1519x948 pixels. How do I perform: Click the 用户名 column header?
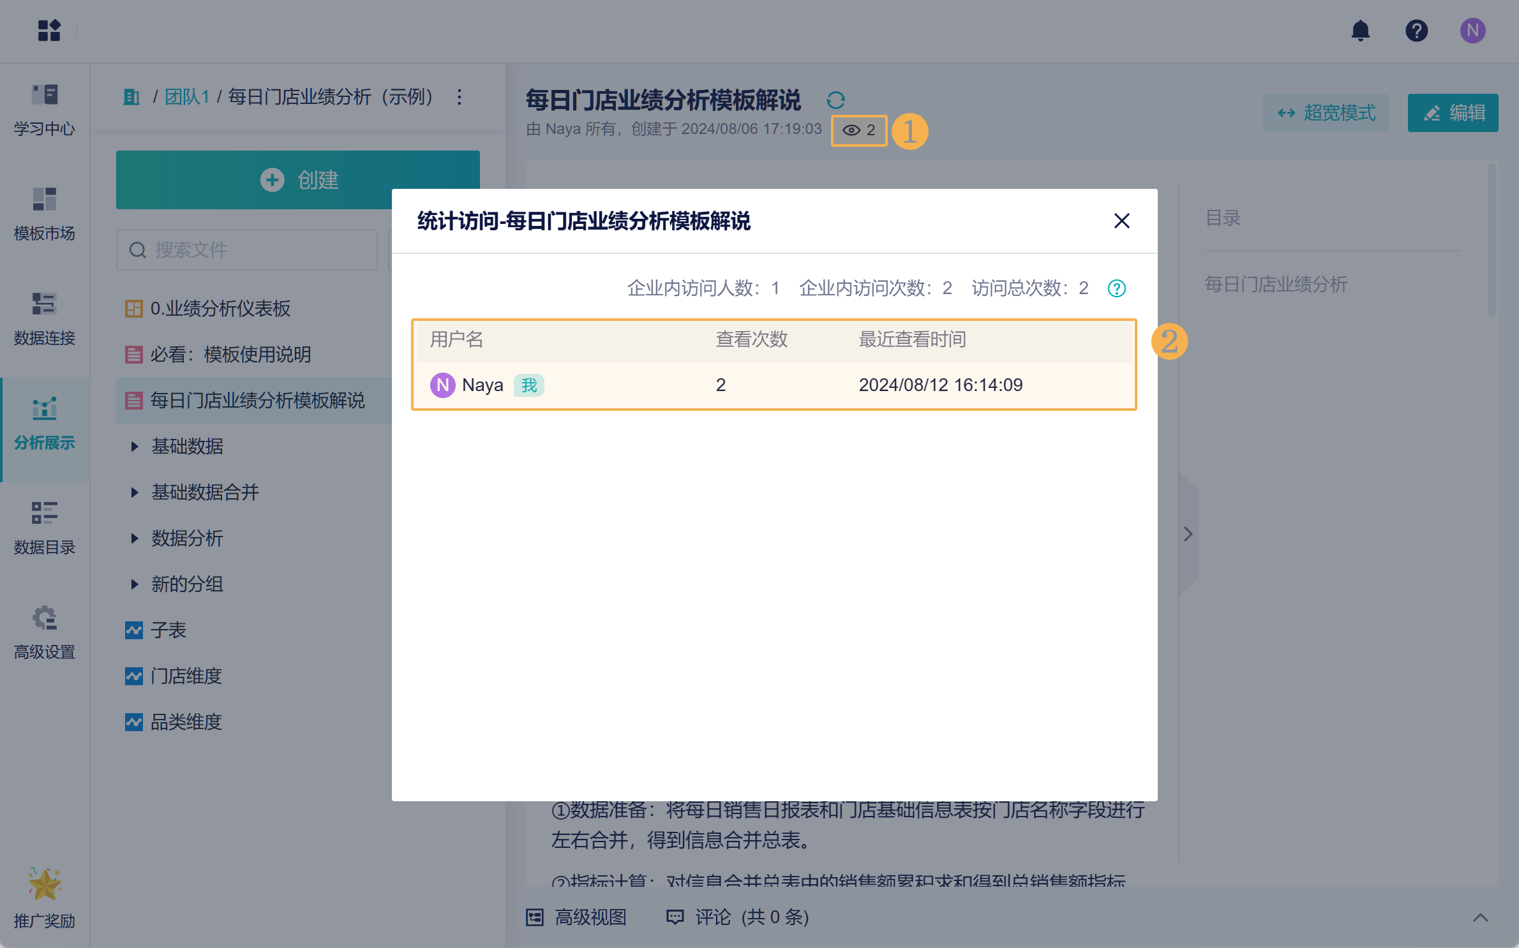pos(457,339)
